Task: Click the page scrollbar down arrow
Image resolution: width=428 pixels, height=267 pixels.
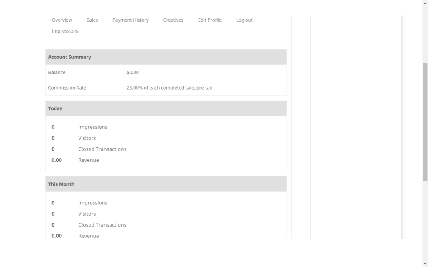Action: [425, 264]
